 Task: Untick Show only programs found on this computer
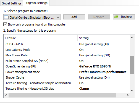tap(5, 24)
